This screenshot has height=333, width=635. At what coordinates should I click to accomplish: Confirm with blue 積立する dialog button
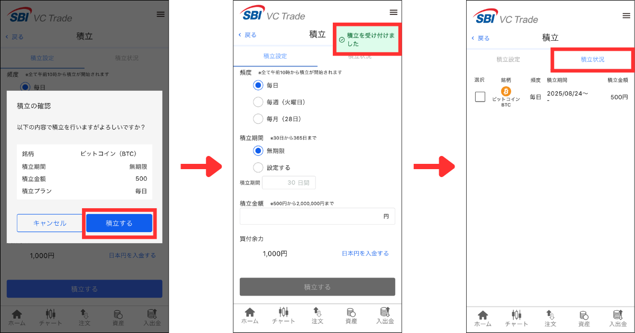pos(120,223)
